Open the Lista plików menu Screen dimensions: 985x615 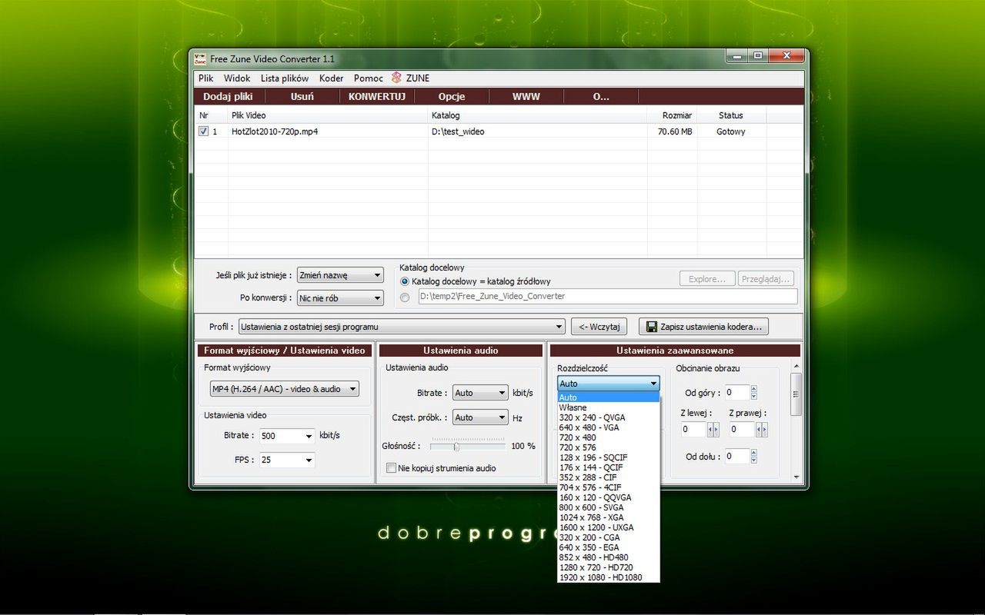285,78
